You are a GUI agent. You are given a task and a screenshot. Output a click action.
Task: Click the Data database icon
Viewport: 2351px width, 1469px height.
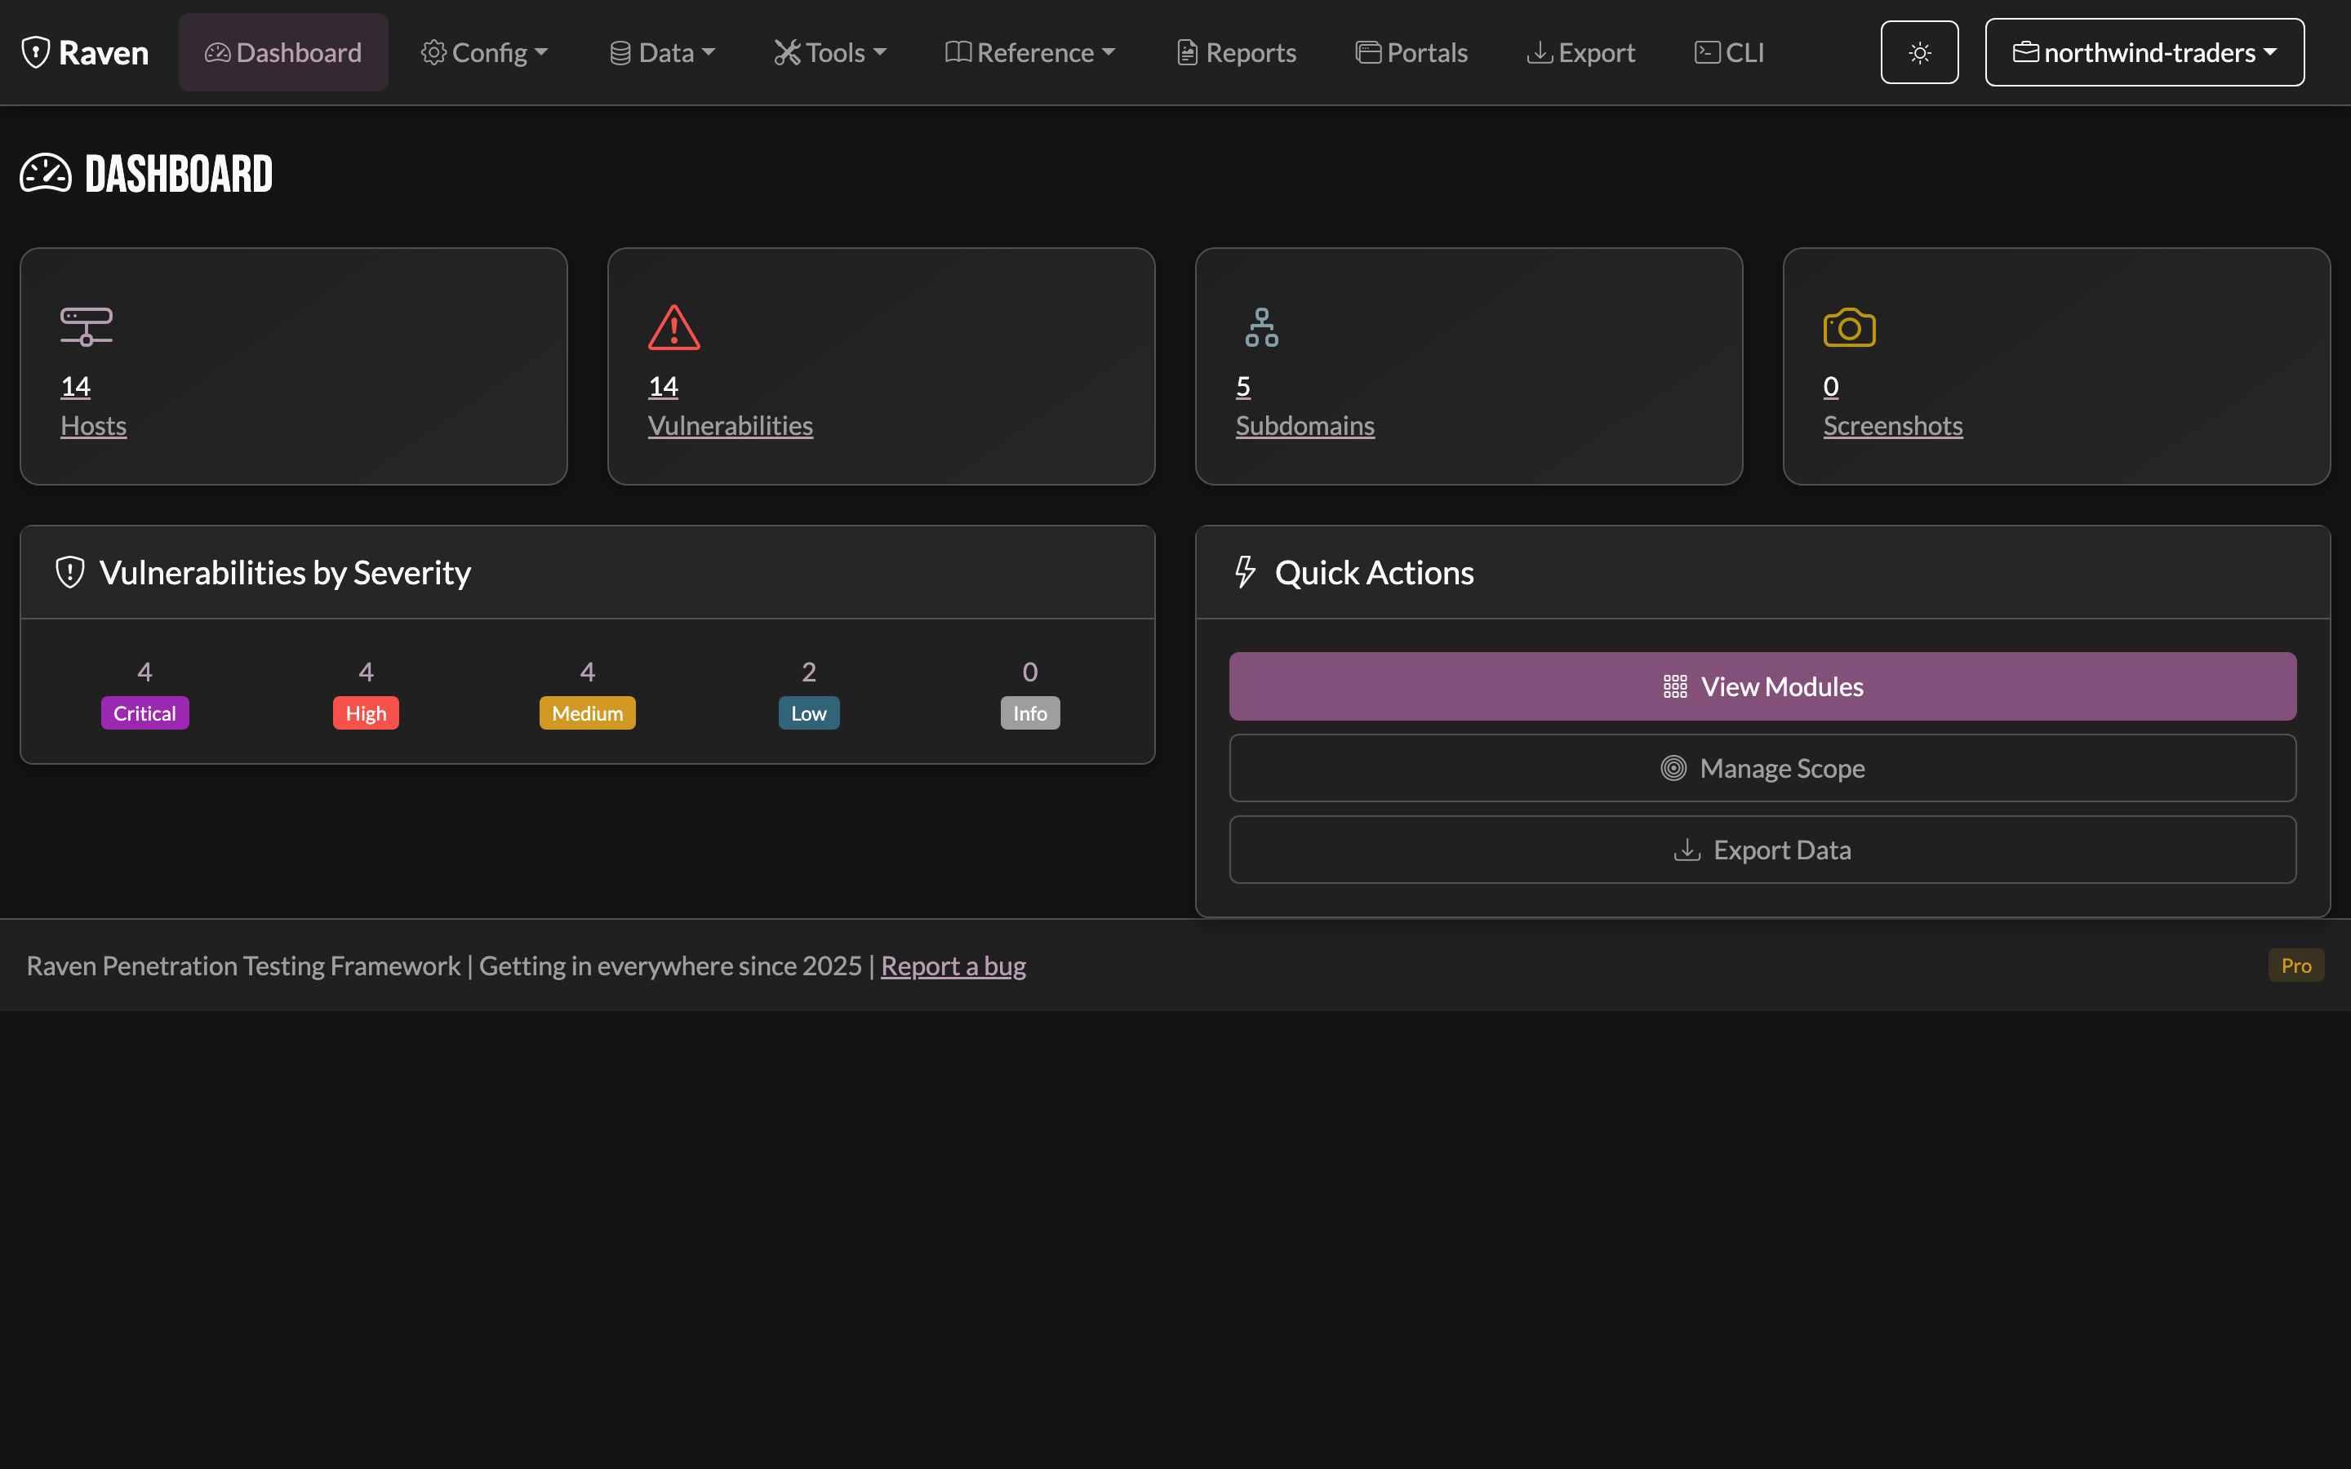[620, 52]
